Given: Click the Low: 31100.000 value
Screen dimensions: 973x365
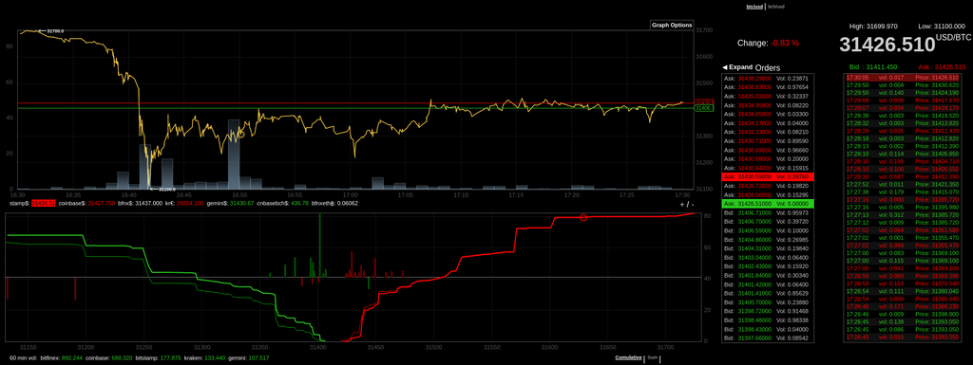Looking at the screenshot, I should [942, 26].
